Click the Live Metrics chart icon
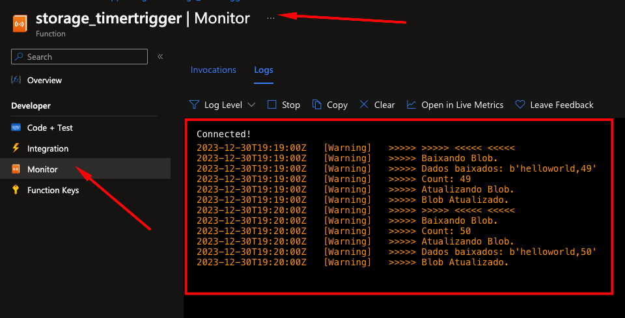 pyautogui.click(x=411, y=105)
